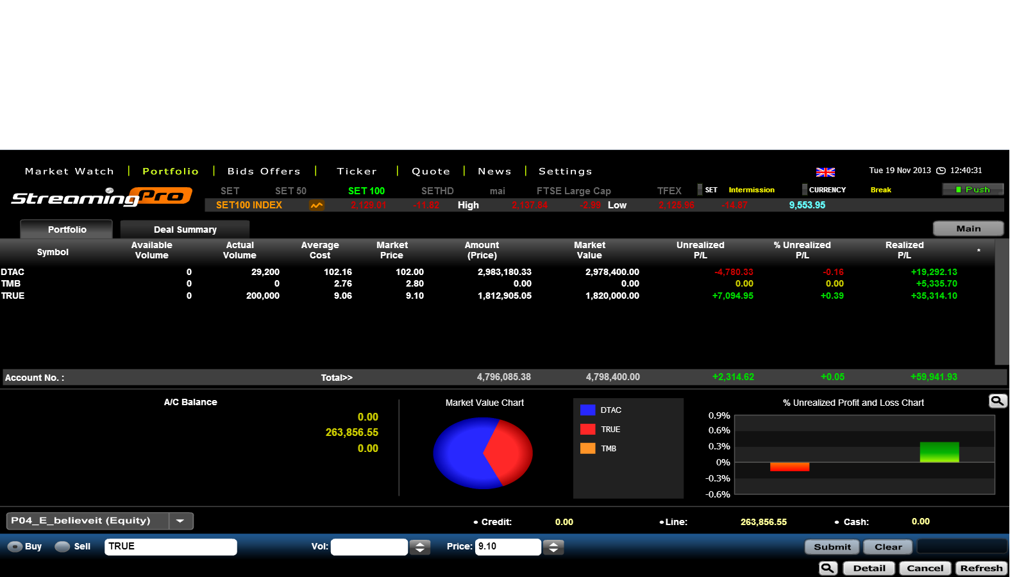Select the TMB row symbol

(x=11, y=283)
